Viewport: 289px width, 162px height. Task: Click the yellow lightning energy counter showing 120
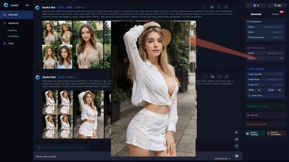[277, 5]
